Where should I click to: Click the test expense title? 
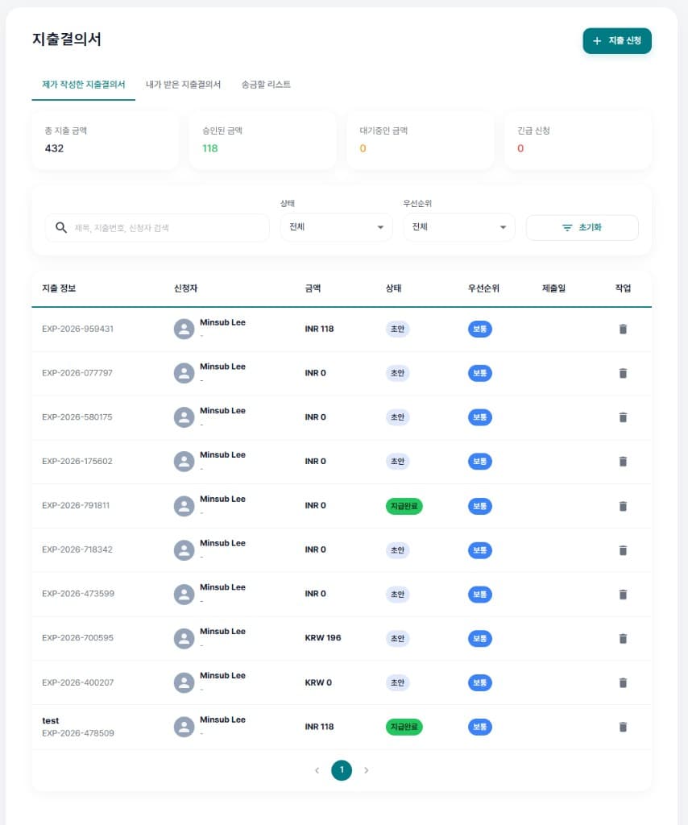click(51, 721)
